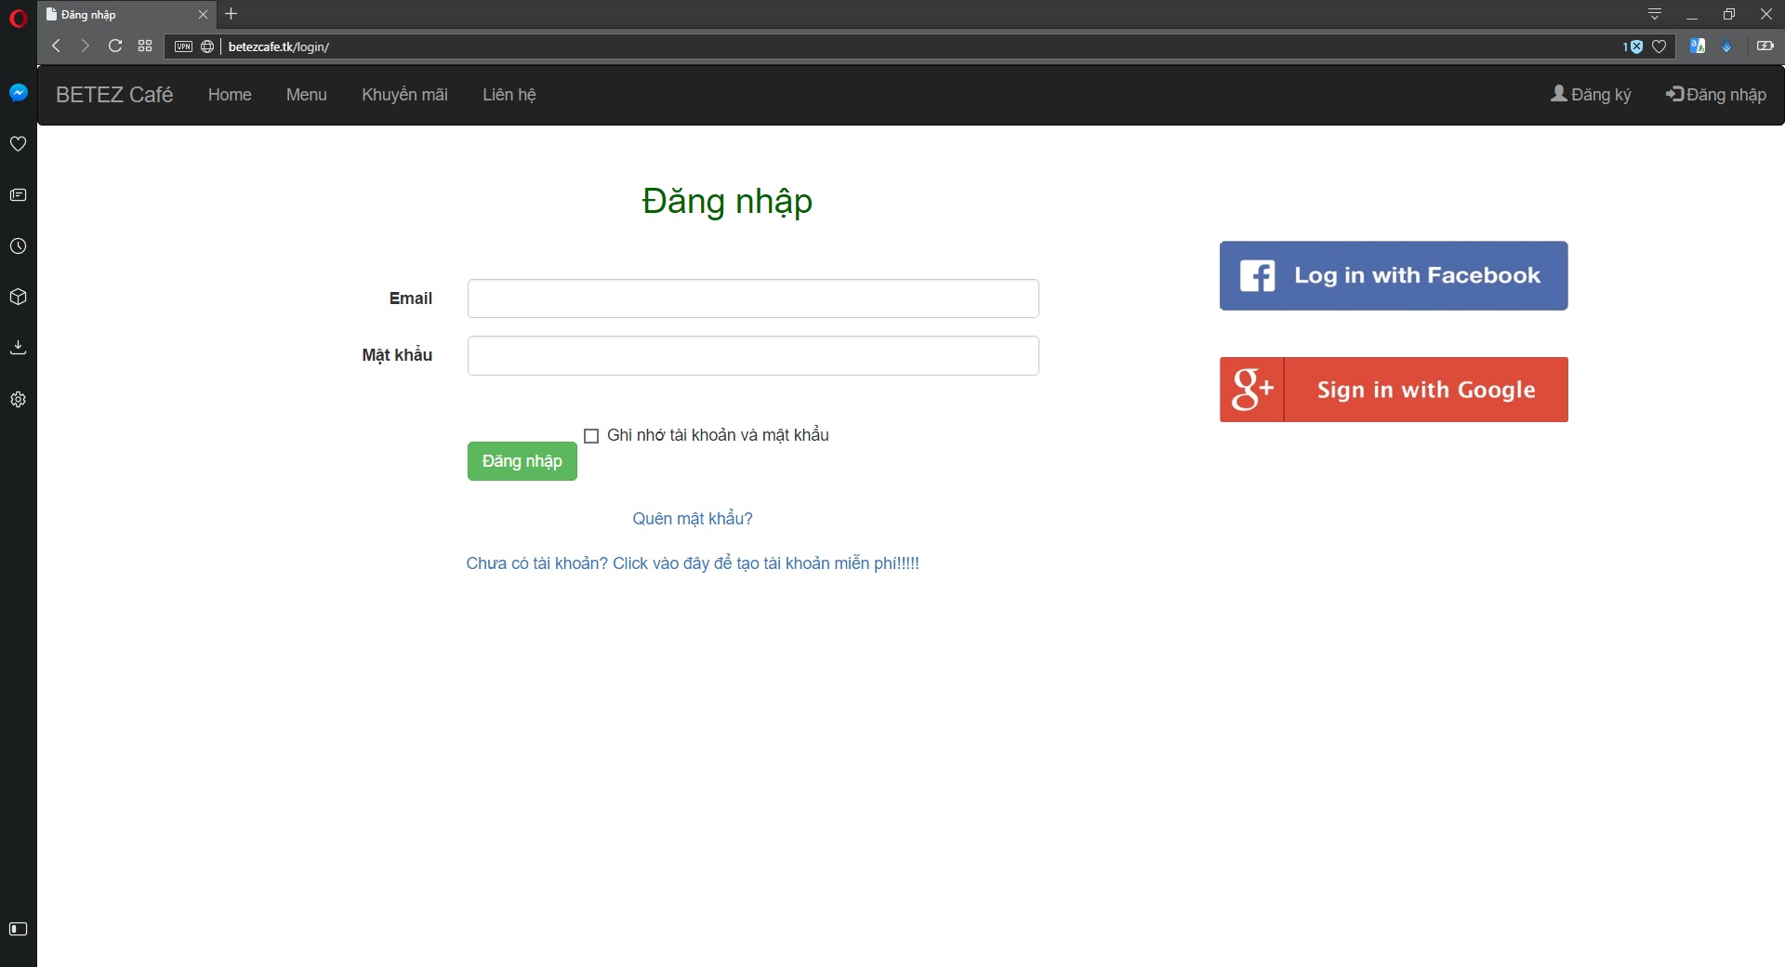Screen dimensions: 1785x967
Task: Open the sidebar History clock icon
Action: point(18,246)
